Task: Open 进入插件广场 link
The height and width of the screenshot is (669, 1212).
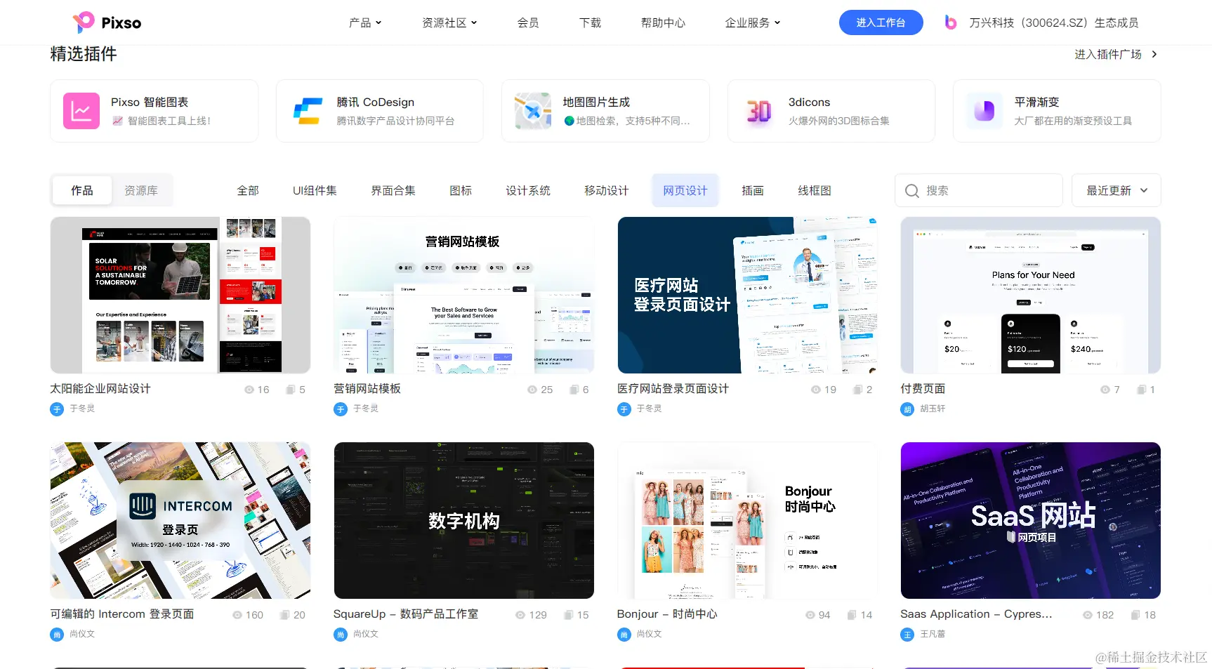Action: [x=1109, y=54]
